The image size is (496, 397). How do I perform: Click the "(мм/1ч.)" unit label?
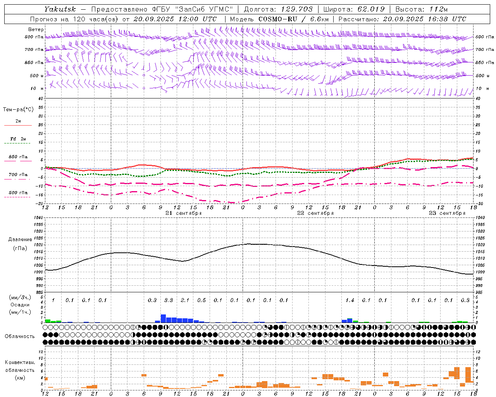pos(20,312)
